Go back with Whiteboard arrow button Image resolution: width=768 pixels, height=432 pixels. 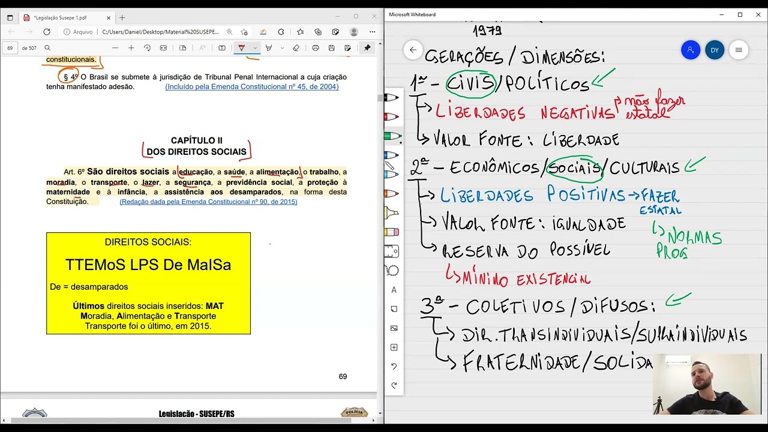point(413,50)
